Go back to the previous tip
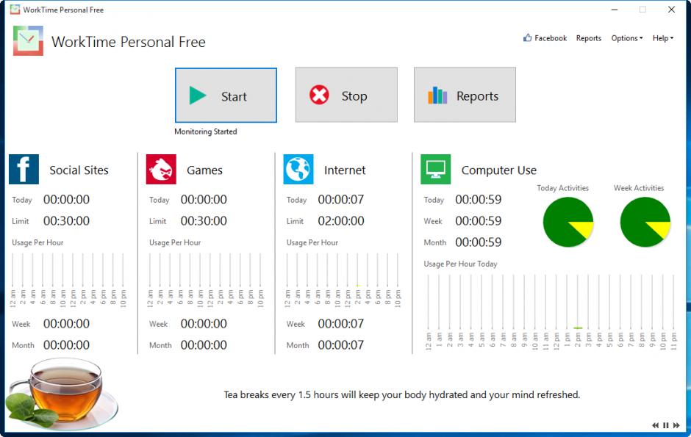This screenshot has height=437, width=691. click(655, 425)
